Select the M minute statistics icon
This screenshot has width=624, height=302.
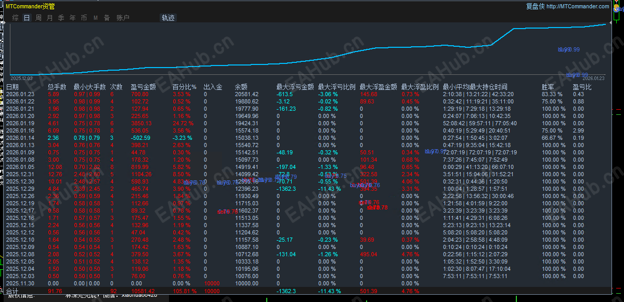[x=95, y=17]
